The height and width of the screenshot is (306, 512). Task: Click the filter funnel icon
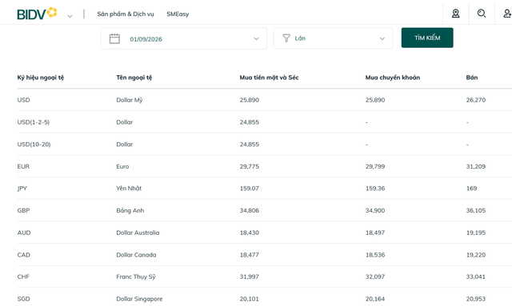[x=286, y=38]
